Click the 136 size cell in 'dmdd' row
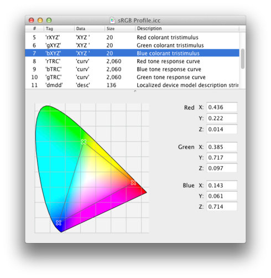The width and height of the screenshot is (271, 278). point(111,85)
